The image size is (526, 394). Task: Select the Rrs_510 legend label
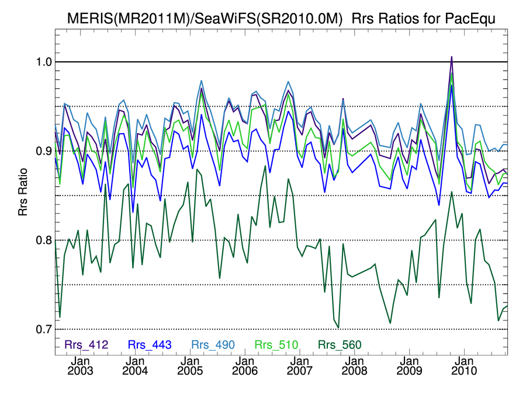click(x=276, y=345)
